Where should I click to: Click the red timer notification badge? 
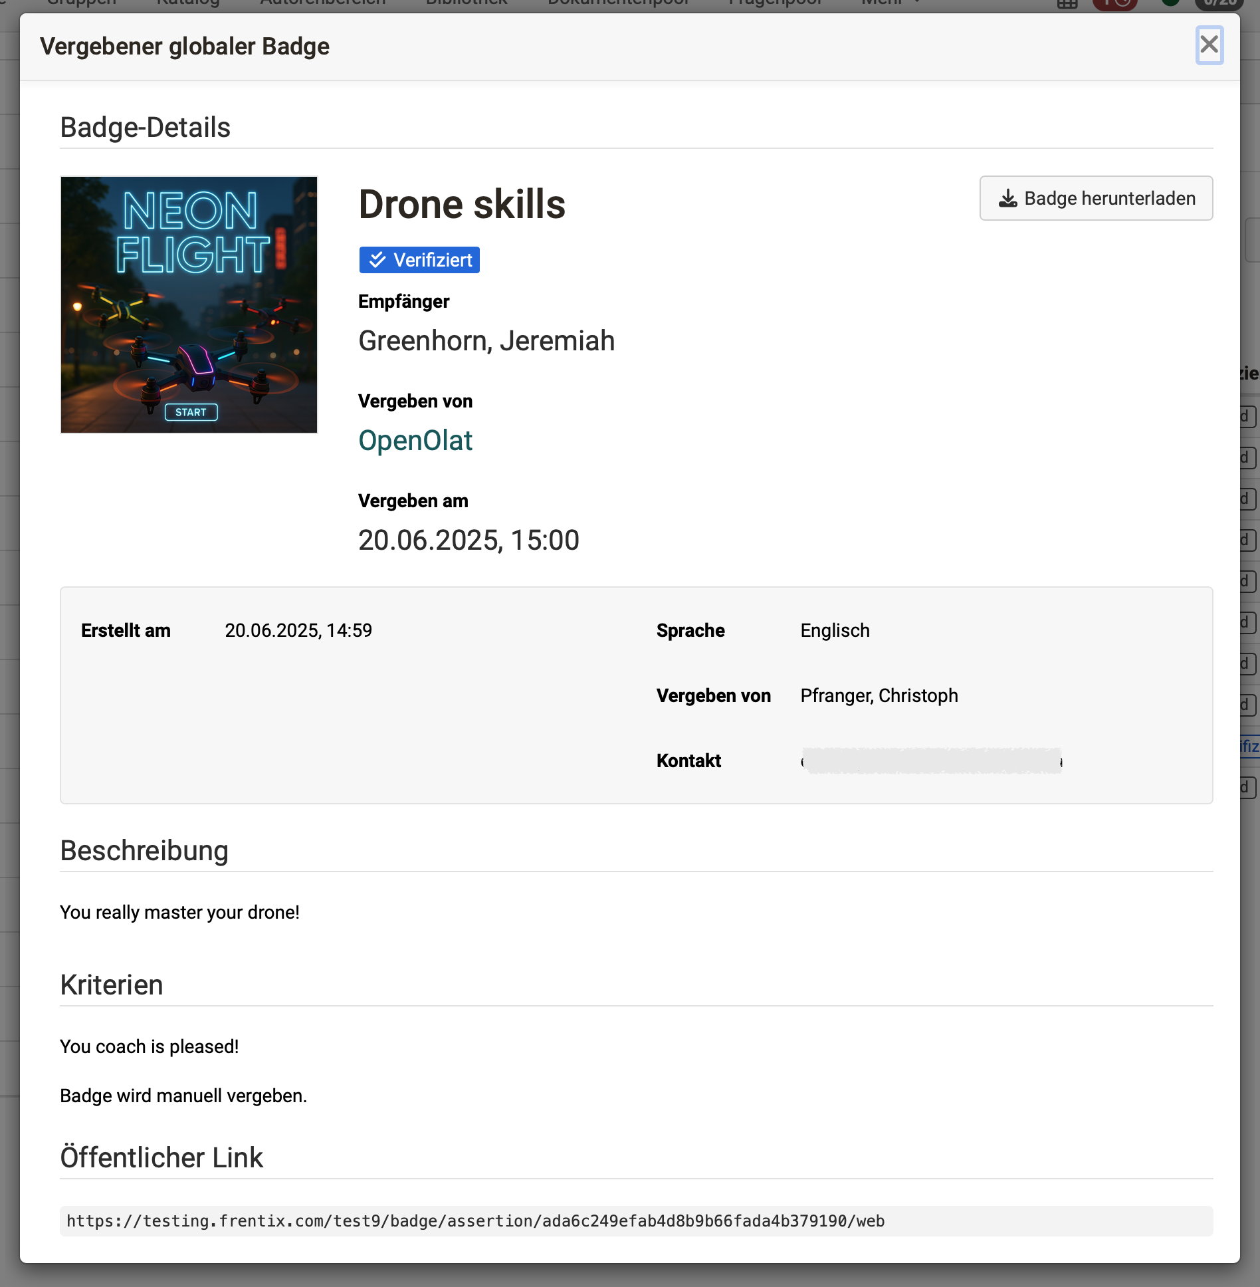click(1115, 3)
